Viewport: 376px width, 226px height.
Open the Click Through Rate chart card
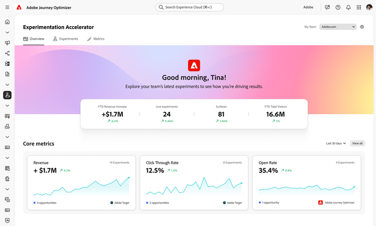194,182
